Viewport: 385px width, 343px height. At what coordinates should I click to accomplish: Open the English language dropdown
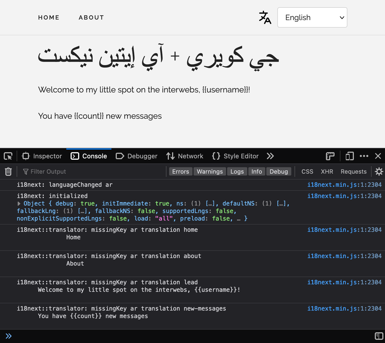pos(312,17)
